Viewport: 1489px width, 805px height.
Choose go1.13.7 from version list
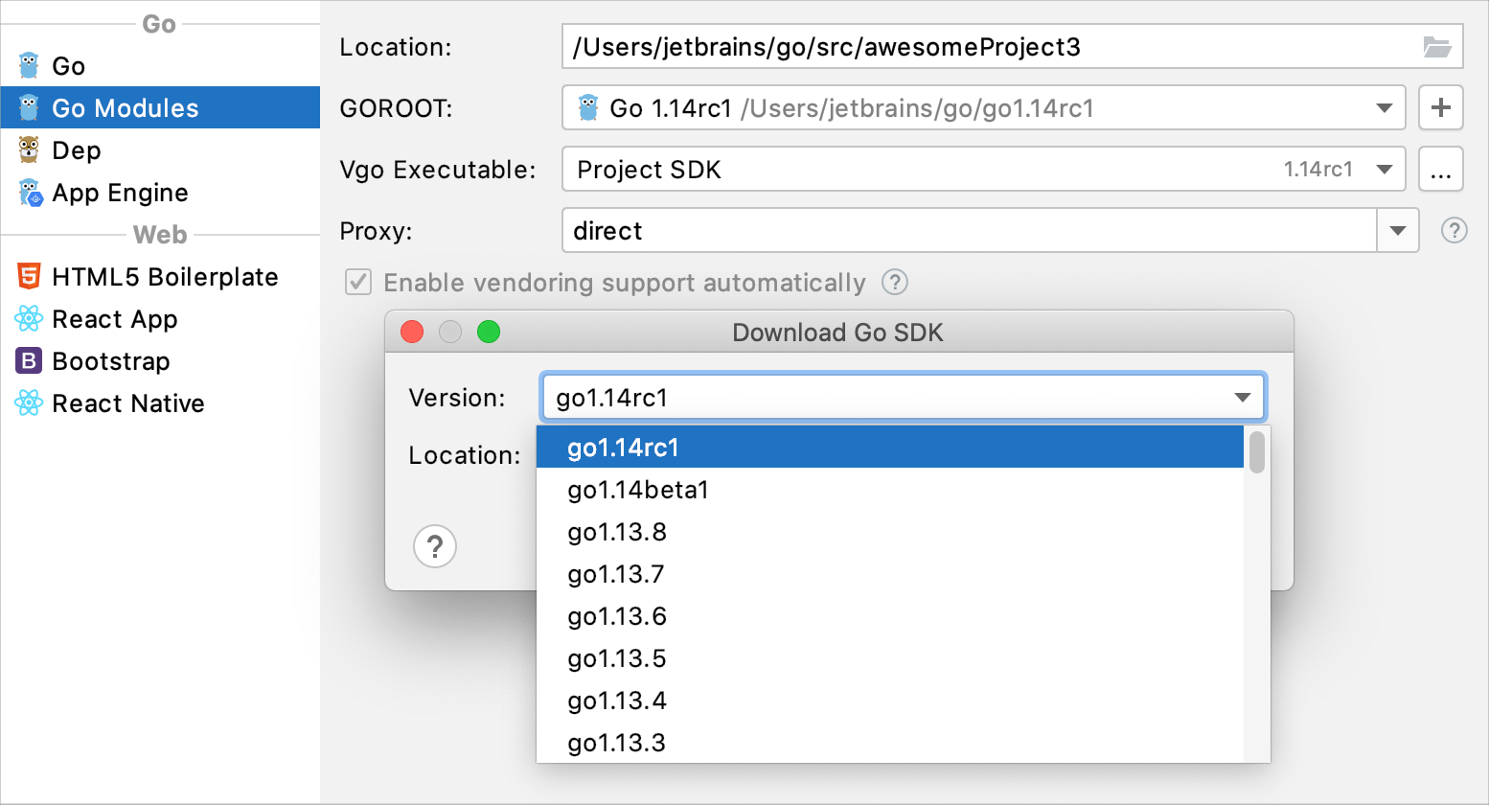[890, 574]
